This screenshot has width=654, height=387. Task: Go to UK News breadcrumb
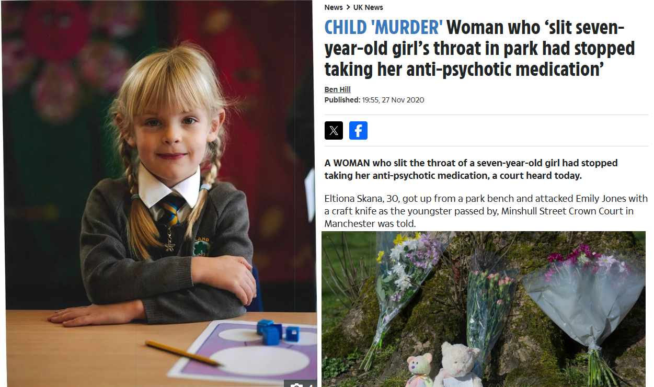click(x=368, y=7)
